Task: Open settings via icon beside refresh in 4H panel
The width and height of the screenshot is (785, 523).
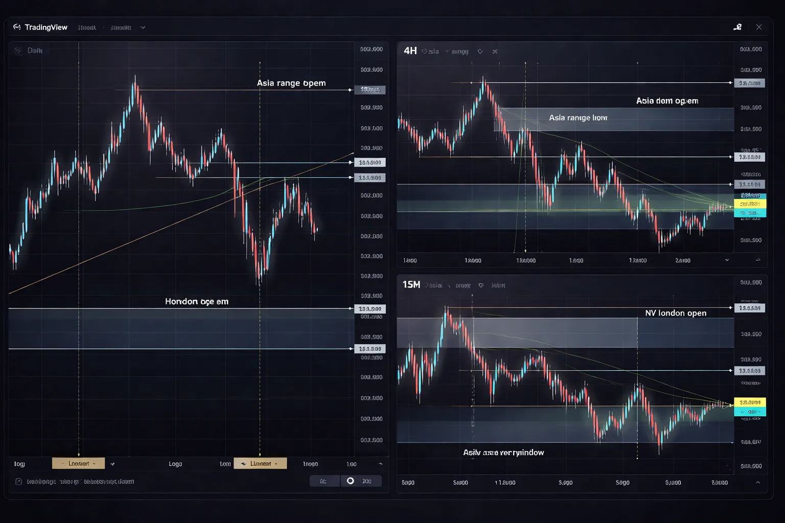Action: pos(495,51)
